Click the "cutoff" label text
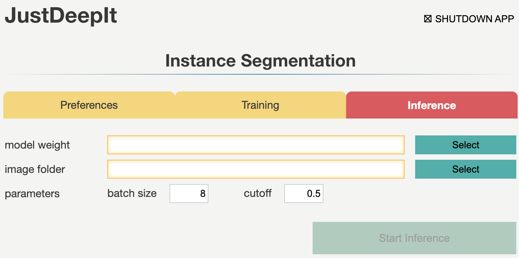The image size is (519, 258). (x=257, y=193)
